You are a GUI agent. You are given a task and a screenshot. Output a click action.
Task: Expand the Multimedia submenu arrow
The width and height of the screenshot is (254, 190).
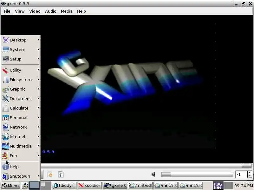click(38, 146)
